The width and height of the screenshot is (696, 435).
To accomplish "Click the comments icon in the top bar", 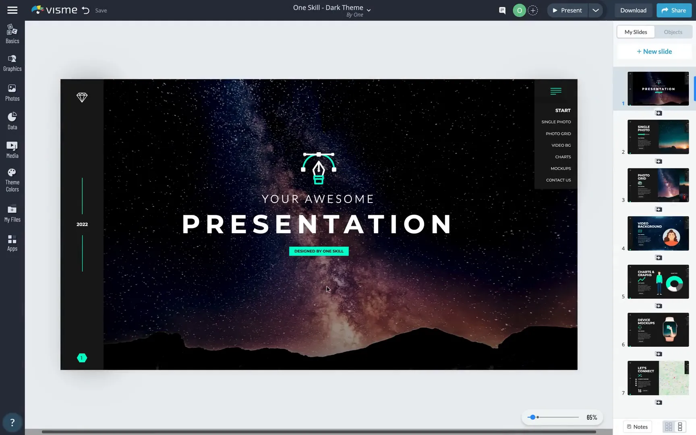I will point(502,10).
